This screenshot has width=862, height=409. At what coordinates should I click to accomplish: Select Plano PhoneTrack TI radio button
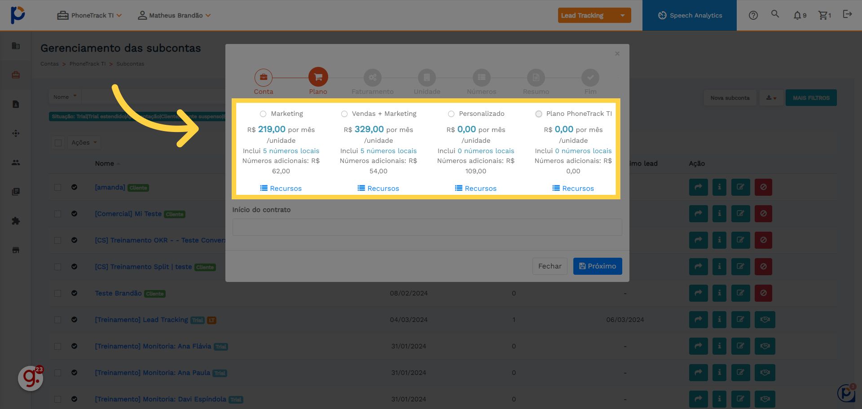pyautogui.click(x=539, y=114)
